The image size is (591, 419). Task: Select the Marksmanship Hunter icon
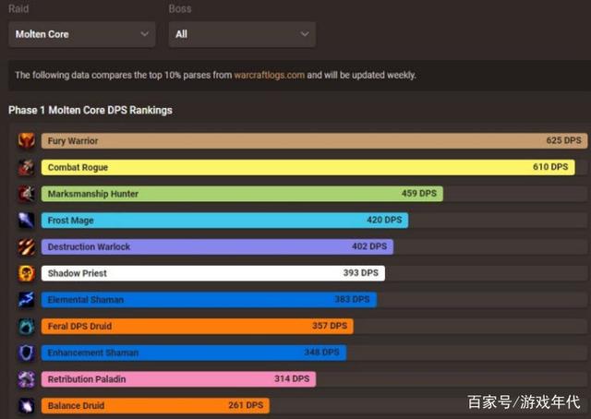26,194
